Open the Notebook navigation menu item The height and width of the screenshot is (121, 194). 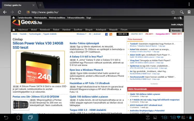point(45,30)
